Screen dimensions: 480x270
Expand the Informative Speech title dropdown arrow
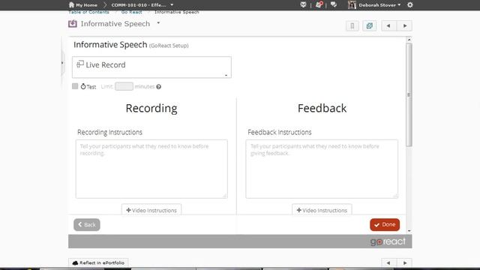(158, 23)
